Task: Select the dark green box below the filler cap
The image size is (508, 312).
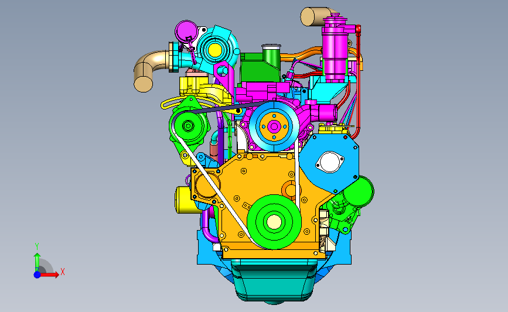Action: [260, 68]
